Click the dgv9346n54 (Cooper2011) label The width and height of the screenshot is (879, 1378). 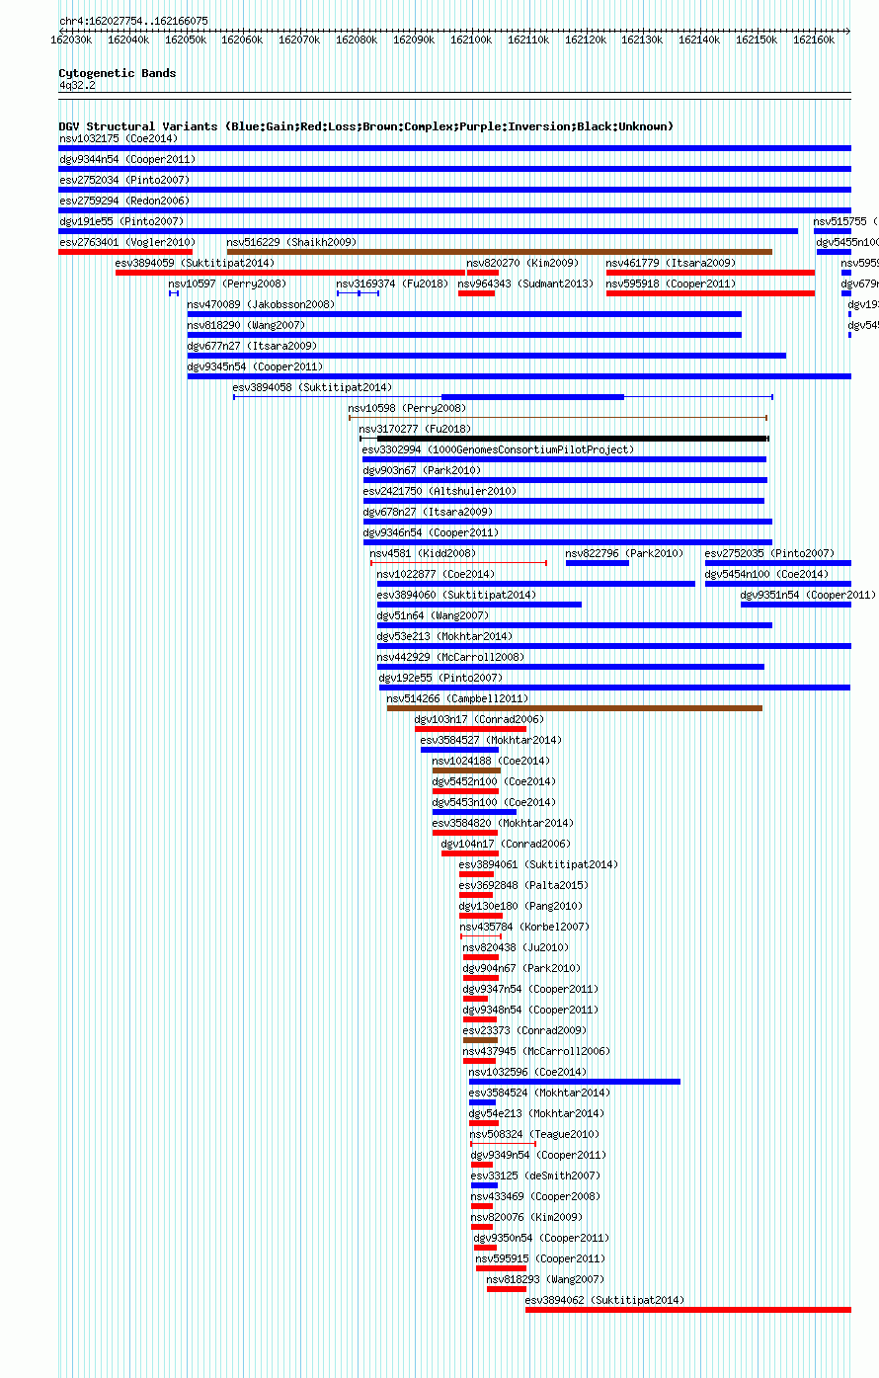point(431,532)
